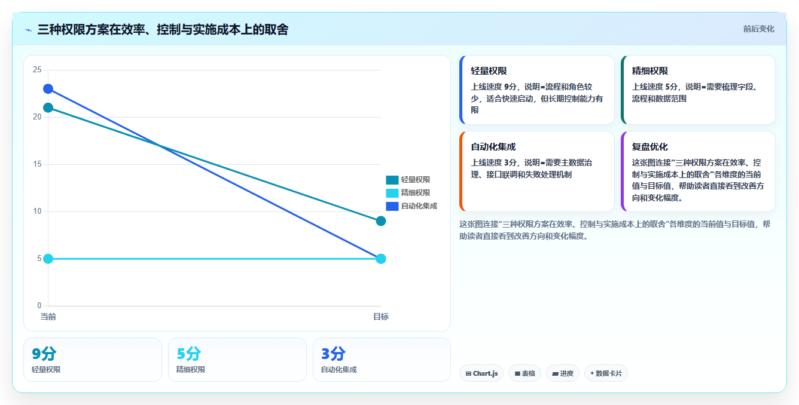The width and height of the screenshot is (799, 405).
Task: Click the lightning icon beside the title
Action: coord(28,30)
